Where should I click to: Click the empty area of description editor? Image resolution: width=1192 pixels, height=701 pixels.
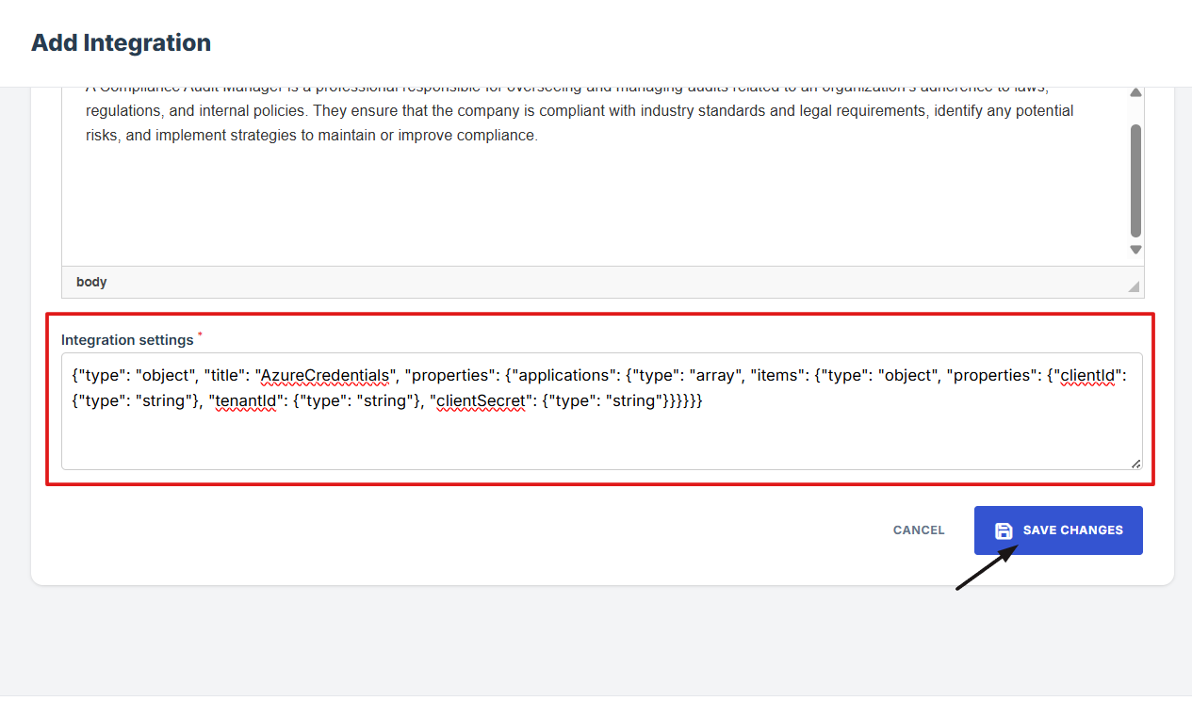[x=594, y=207]
